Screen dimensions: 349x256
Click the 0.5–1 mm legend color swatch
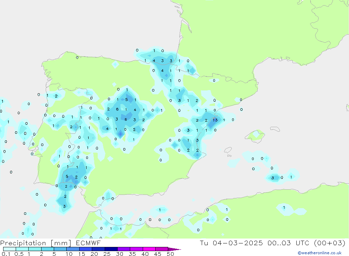point(22,249)
